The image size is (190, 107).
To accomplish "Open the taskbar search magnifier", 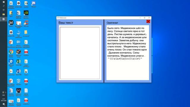I will (x=4, y=6).
